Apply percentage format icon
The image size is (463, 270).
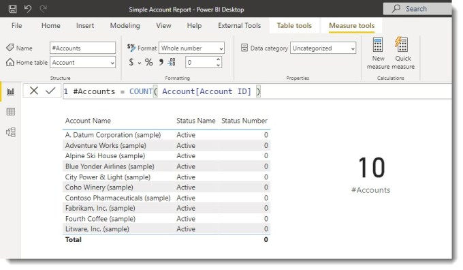tap(149, 62)
